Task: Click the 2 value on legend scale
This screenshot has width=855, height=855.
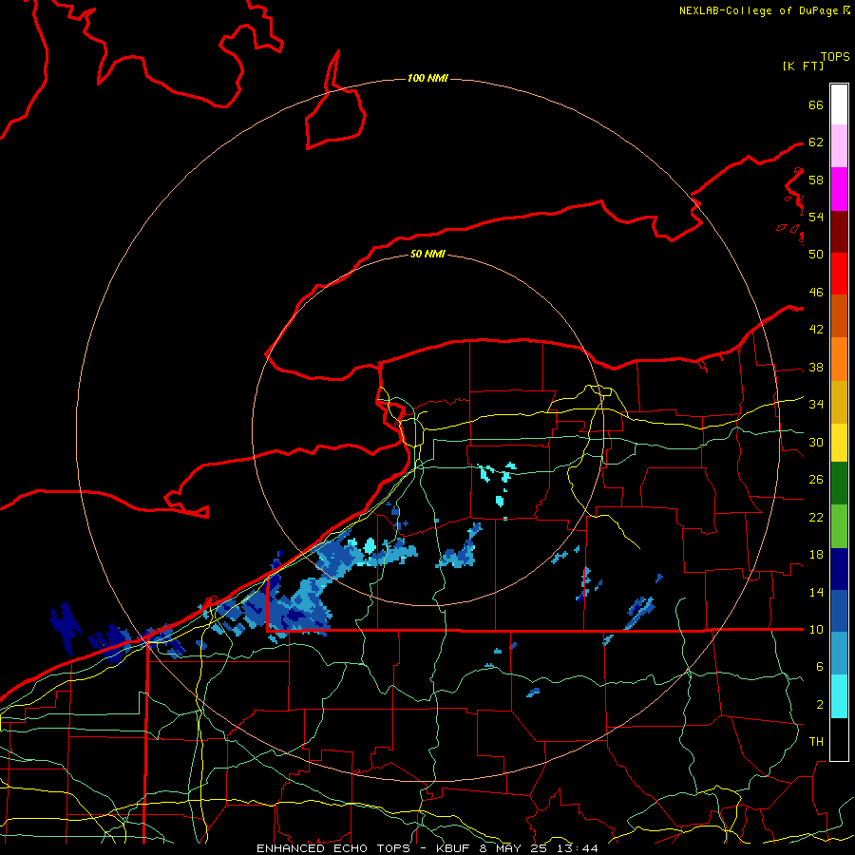Action: coord(819,704)
